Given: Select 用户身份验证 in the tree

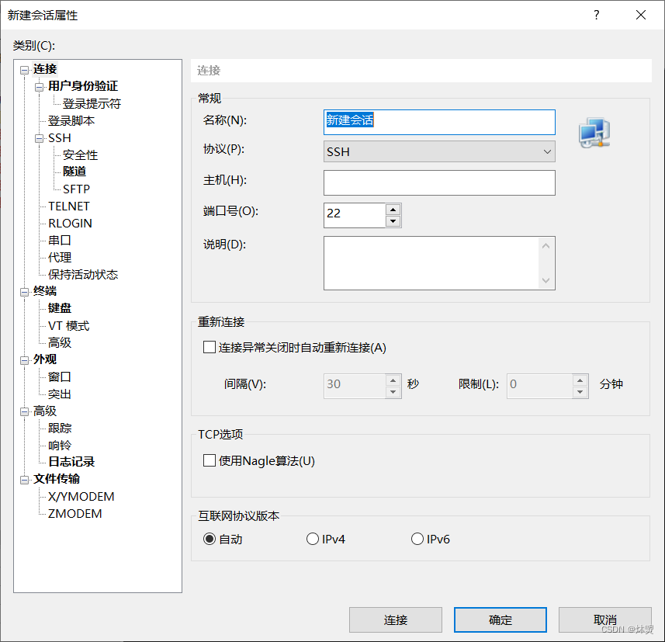Looking at the screenshot, I should [x=83, y=85].
